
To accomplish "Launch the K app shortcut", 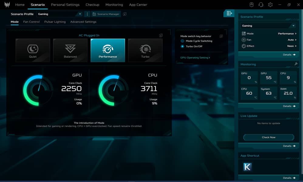I will click(247, 167).
